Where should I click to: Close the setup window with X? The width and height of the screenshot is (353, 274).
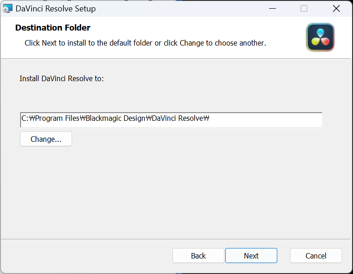(x=336, y=9)
